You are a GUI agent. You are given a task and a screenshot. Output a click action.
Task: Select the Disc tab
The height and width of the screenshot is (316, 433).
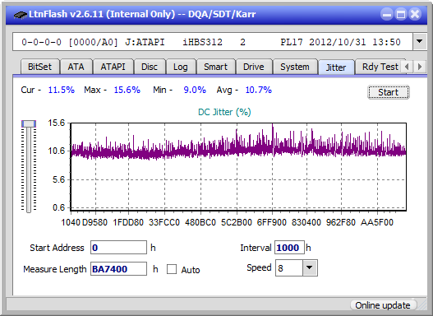[150, 67]
